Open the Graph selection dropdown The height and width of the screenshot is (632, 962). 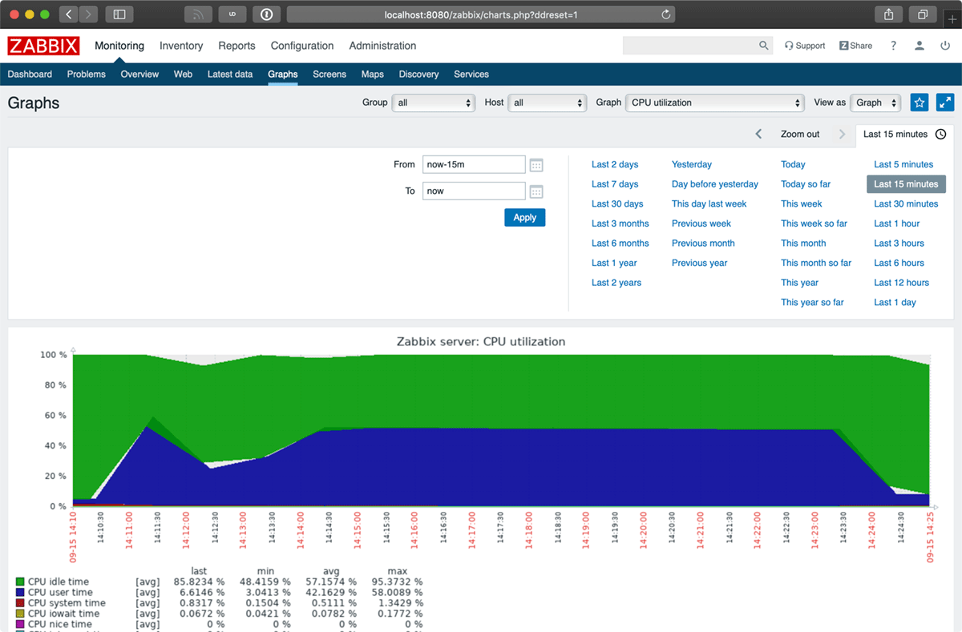[714, 103]
